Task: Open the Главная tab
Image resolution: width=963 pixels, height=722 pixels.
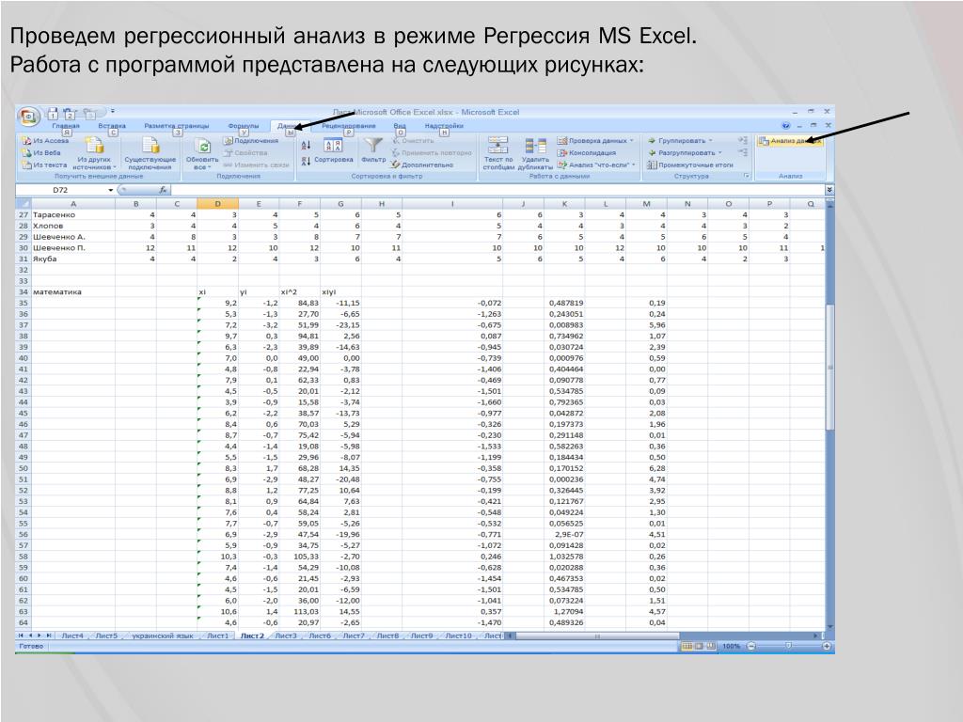Action: tap(66, 126)
